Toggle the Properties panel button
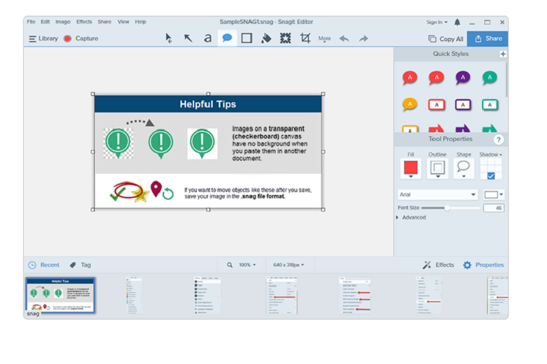 pos(483,265)
